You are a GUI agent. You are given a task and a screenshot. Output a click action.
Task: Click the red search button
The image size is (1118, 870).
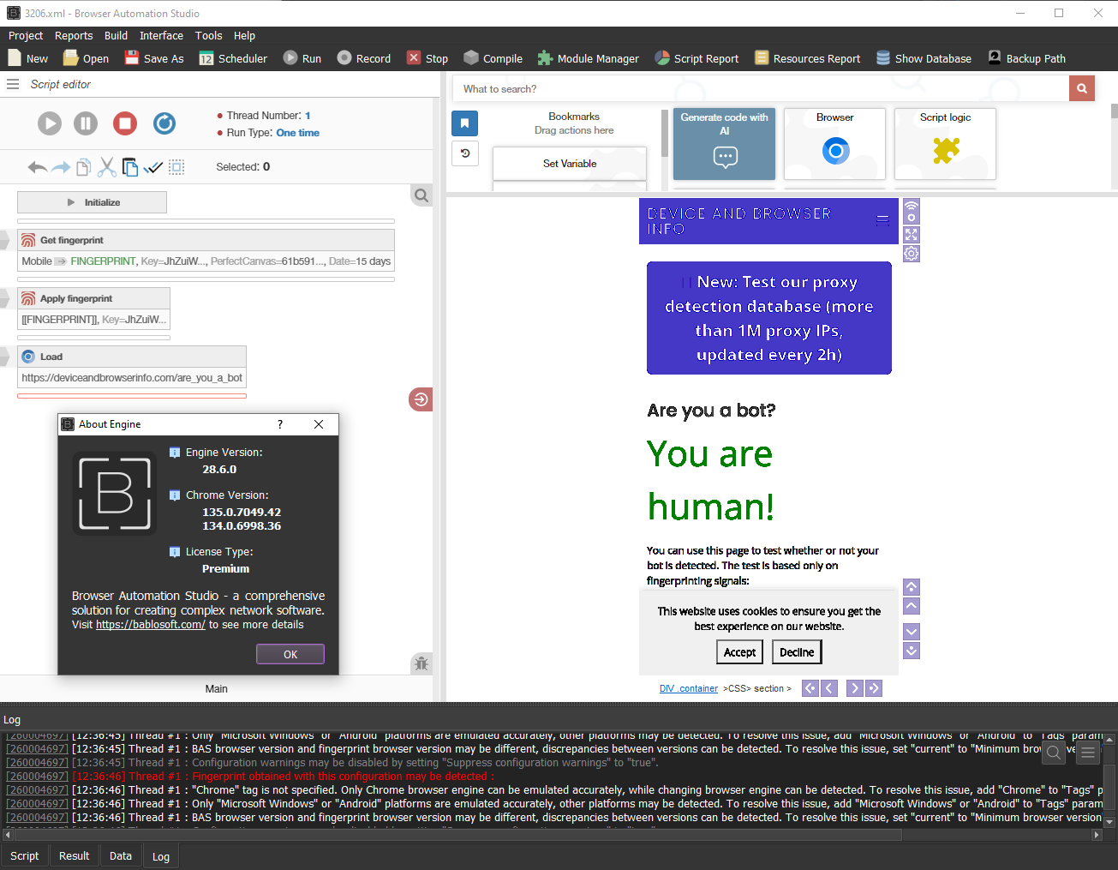(x=1081, y=88)
